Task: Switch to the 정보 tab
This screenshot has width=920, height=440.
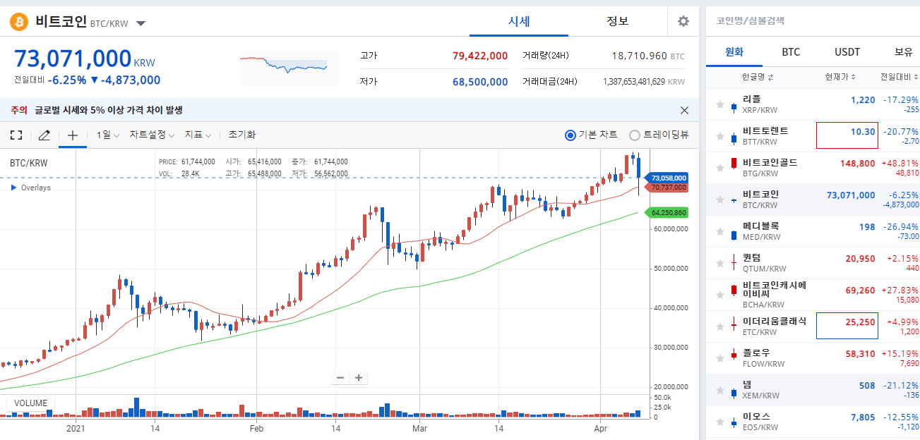Action: pyautogui.click(x=617, y=21)
